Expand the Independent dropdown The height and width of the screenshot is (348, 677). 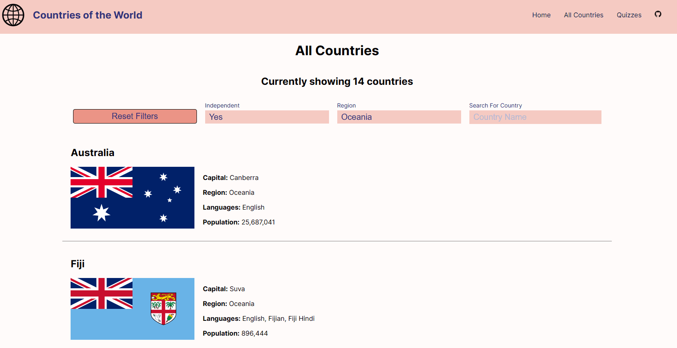tap(267, 117)
